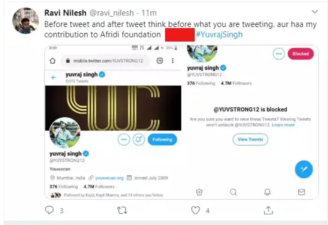Open the browser tab switcher
Viewport: 328px width, 225px height.
tap(159, 61)
